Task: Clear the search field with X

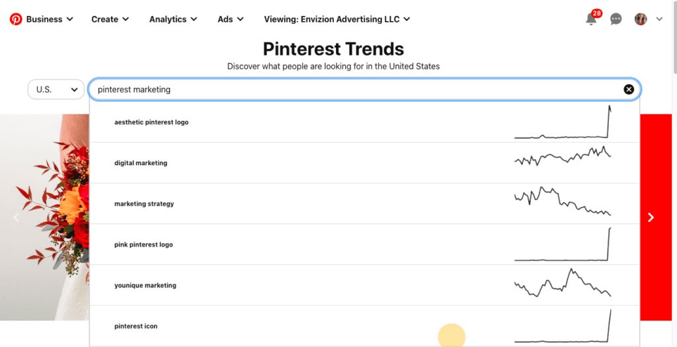Action: pyautogui.click(x=629, y=89)
